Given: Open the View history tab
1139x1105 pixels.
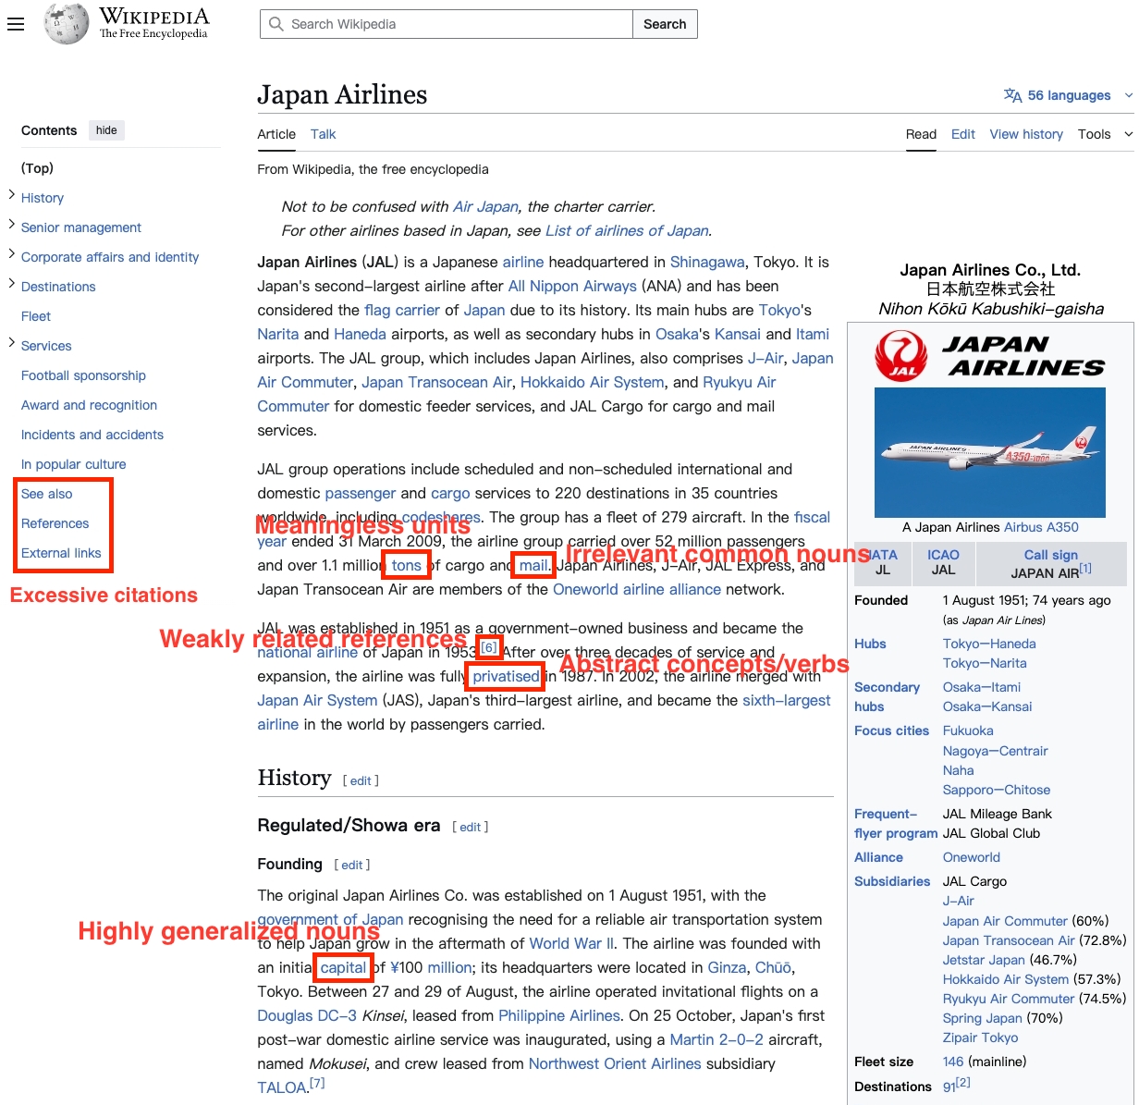Looking at the screenshot, I should click(1026, 134).
